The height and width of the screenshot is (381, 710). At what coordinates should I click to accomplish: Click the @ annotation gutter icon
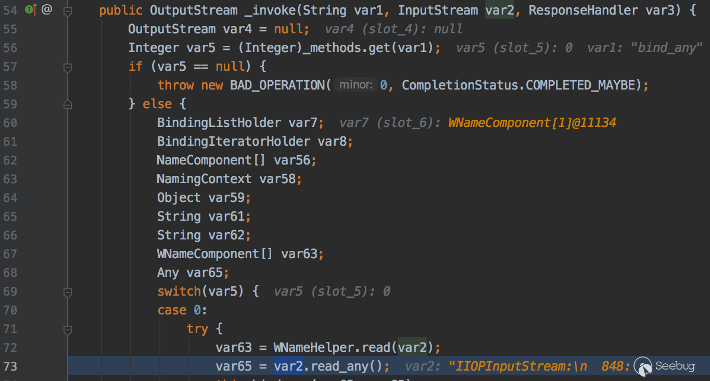tap(47, 9)
